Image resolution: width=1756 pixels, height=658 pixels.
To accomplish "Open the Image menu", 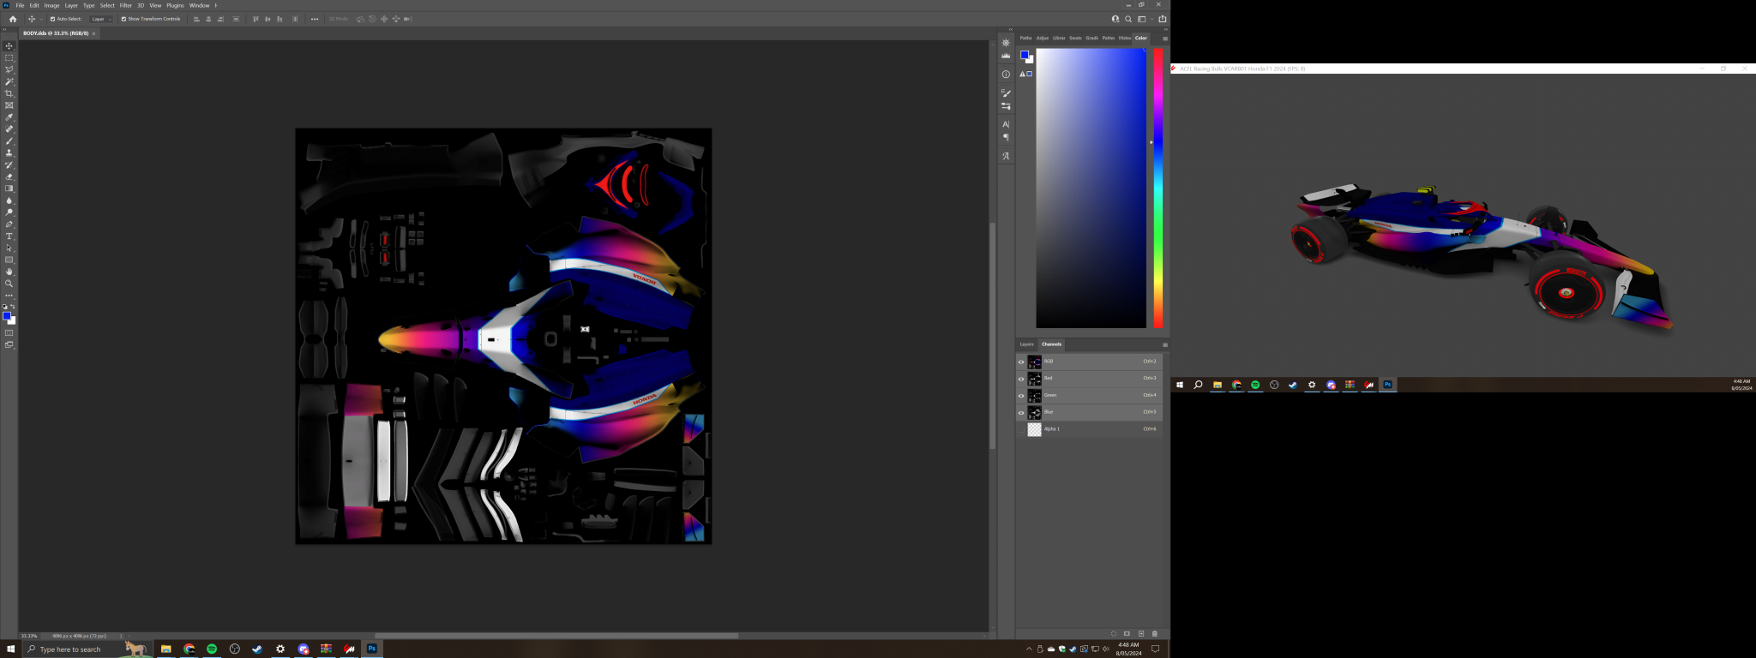I will (51, 5).
